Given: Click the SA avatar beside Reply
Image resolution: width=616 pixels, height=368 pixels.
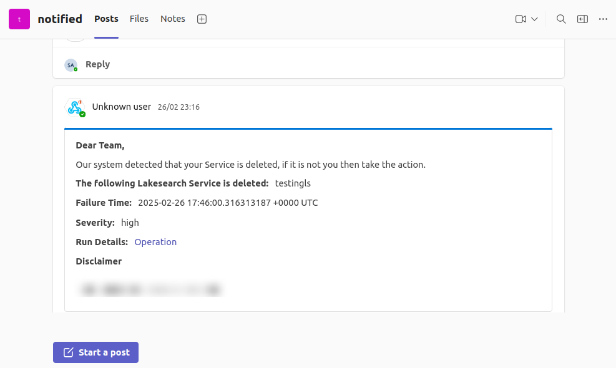Looking at the screenshot, I should [x=71, y=65].
